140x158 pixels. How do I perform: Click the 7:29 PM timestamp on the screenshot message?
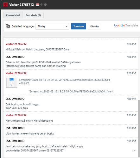pyautogui.click(x=131, y=73)
